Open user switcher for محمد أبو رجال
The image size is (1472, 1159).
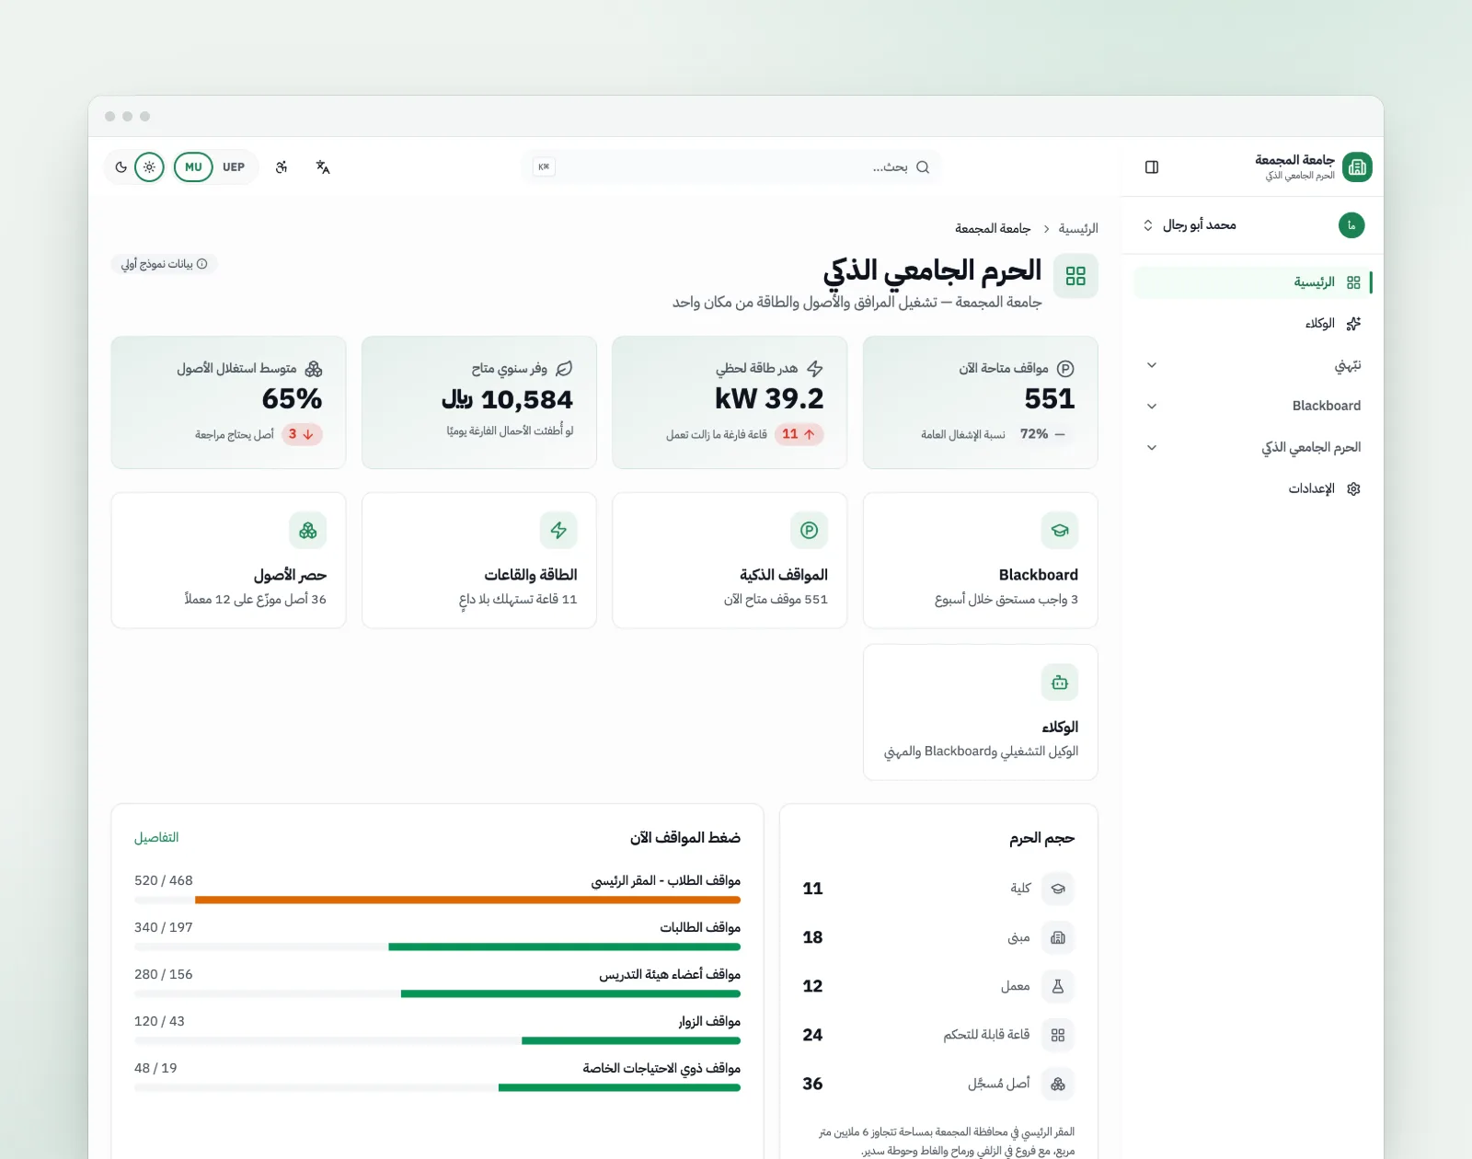pos(1253,225)
